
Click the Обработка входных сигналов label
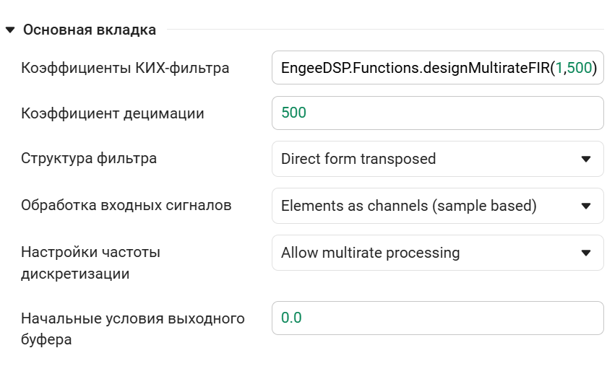(x=126, y=206)
